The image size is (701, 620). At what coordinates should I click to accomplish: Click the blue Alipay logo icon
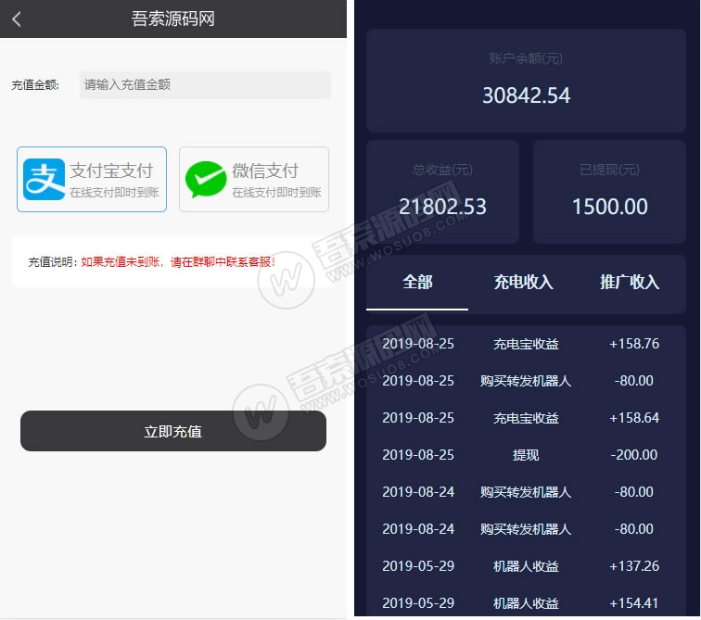pyautogui.click(x=44, y=180)
